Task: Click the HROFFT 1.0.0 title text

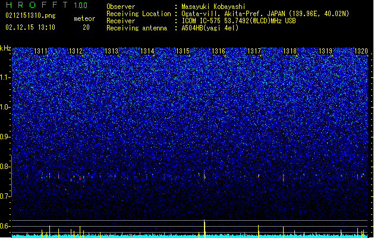Action: coord(46,5)
